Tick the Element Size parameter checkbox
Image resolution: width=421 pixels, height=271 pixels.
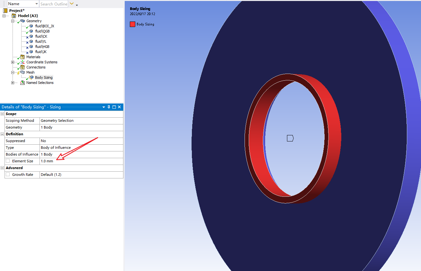[8, 161]
